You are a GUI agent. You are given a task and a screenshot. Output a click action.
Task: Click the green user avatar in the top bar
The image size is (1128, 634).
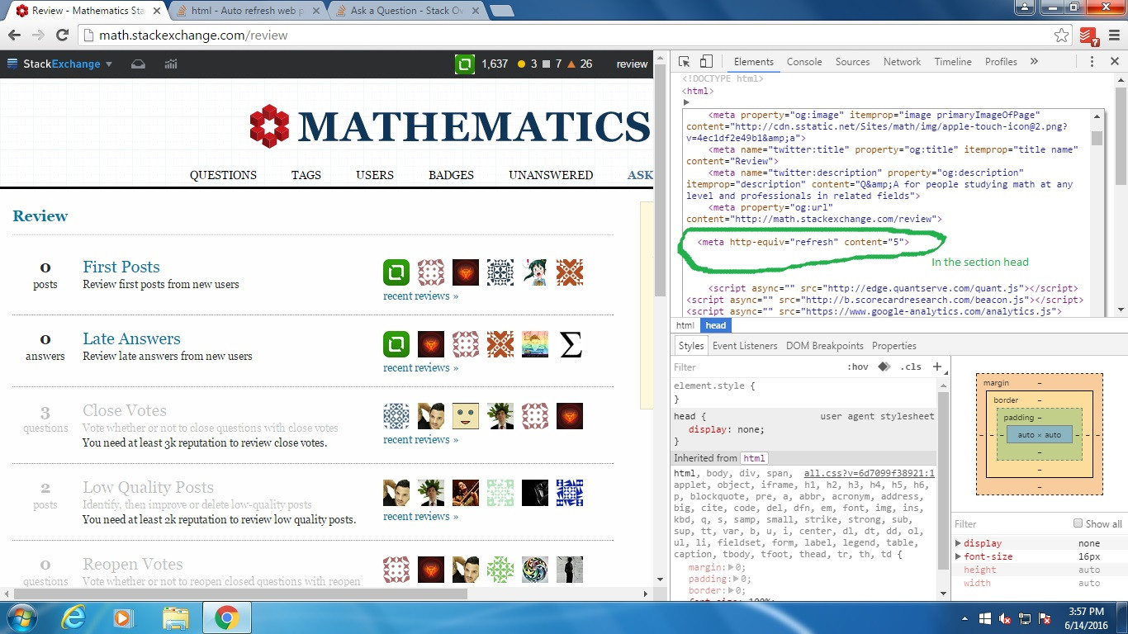[464, 64]
